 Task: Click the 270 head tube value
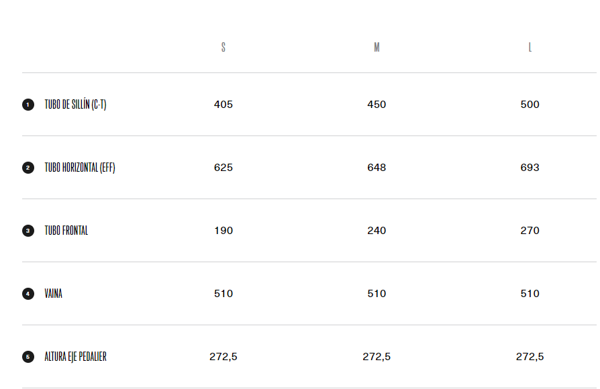[x=530, y=231]
